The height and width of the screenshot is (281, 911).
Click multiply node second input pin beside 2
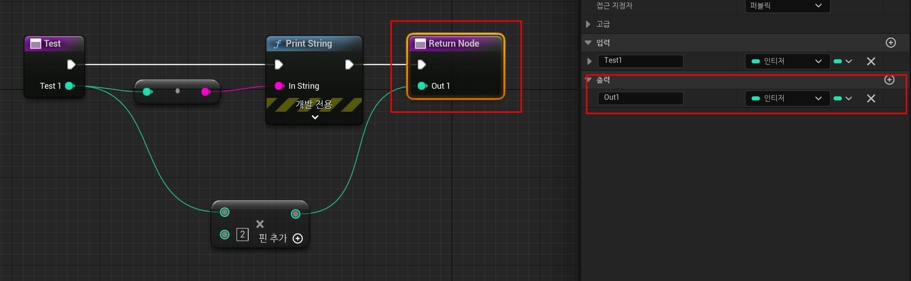[x=224, y=234]
